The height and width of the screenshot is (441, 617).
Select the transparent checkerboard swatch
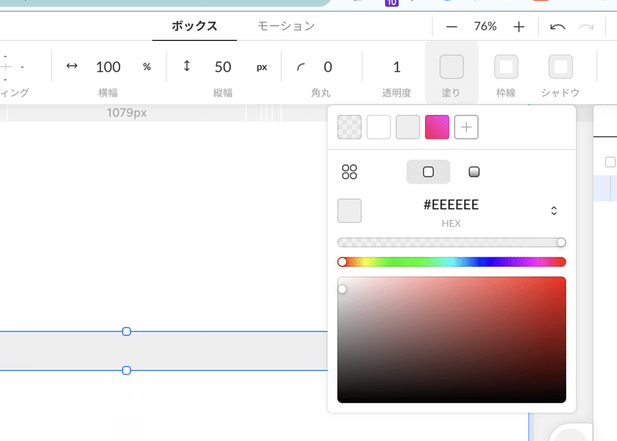click(x=349, y=127)
